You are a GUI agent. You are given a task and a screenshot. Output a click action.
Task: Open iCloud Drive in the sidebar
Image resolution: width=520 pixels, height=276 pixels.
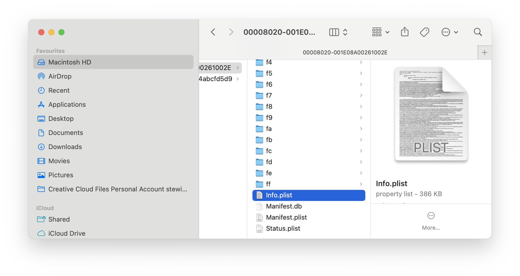[x=67, y=233]
